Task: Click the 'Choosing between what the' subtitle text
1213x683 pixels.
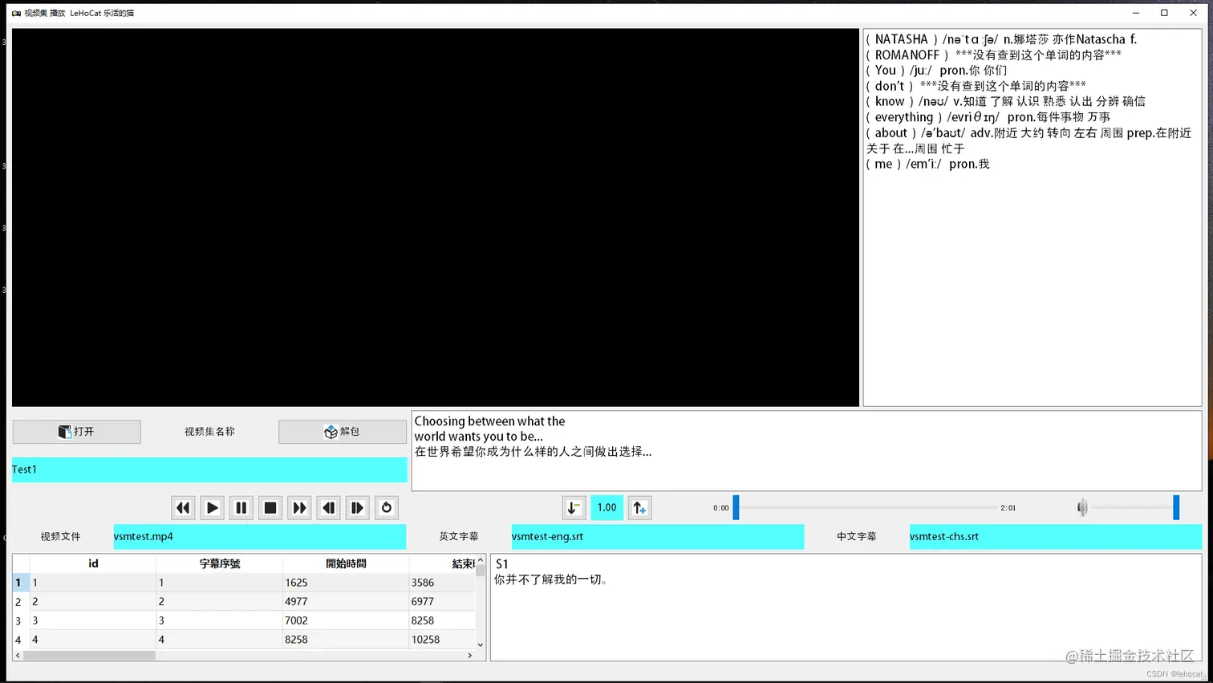Action: pyautogui.click(x=489, y=421)
